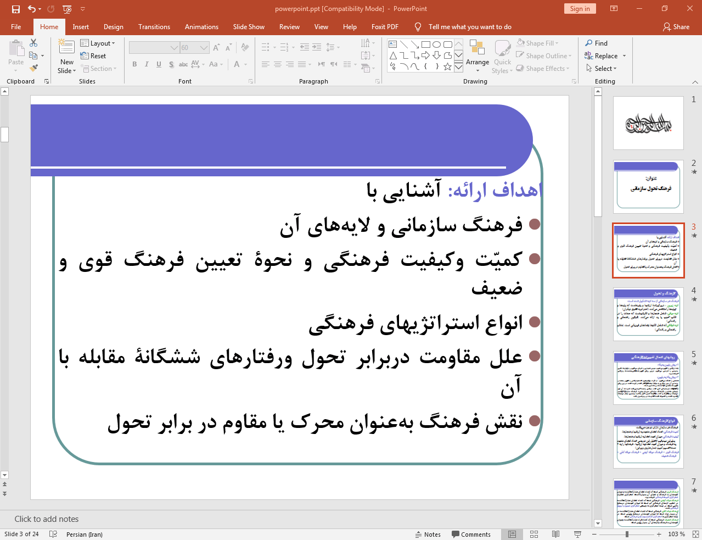Image resolution: width=702 pixels, height=540 pixels.
Task: Switch to Slide Sorter view
Action: [x=534, y=534]
